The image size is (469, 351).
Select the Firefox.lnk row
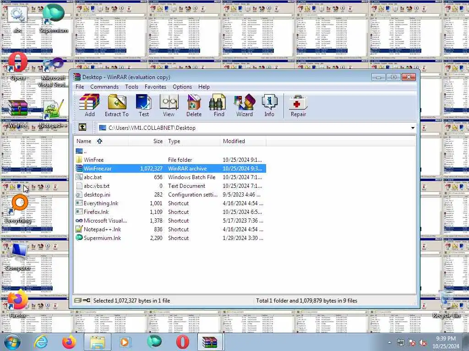pos(170,212)
